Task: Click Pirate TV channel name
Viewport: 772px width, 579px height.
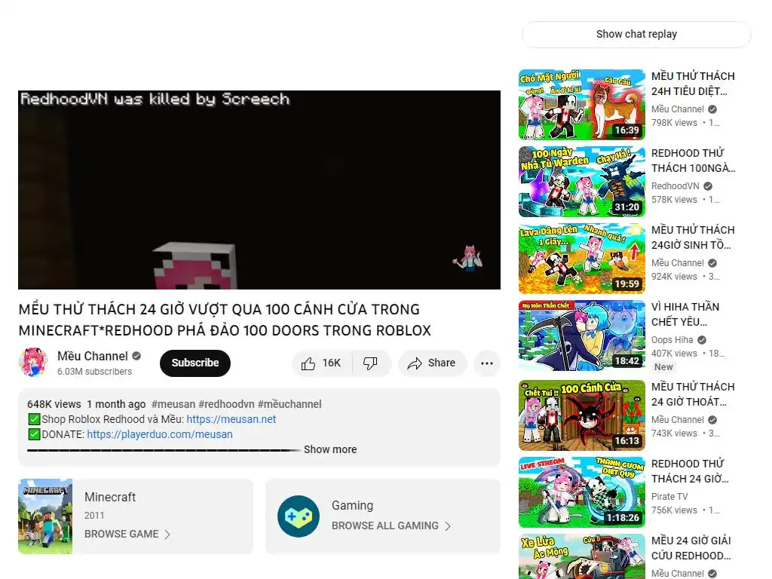Action: 669,497
